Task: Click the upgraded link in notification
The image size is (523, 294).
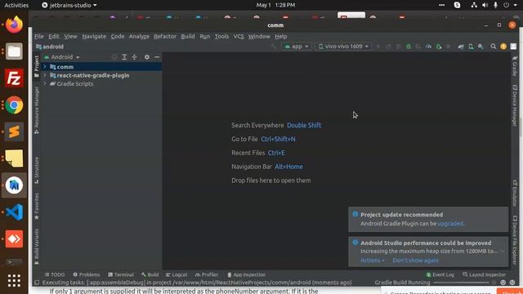Action: (x=450, y=223)
